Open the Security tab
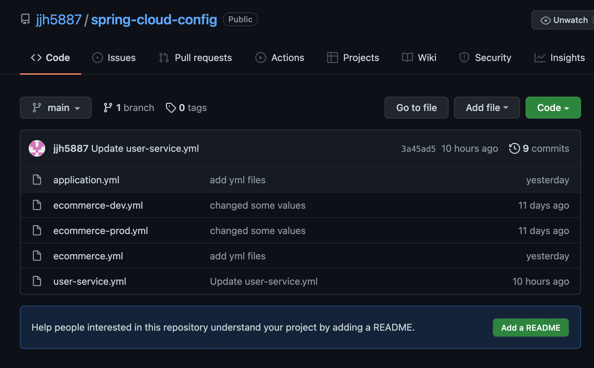This screenshot has height=368, width=594. pyautogui.click(x=485, y=58)
